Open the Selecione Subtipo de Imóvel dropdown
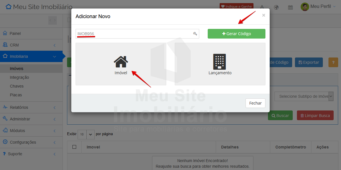This screenshot has width=341, height=170. [x=303, y=96]
